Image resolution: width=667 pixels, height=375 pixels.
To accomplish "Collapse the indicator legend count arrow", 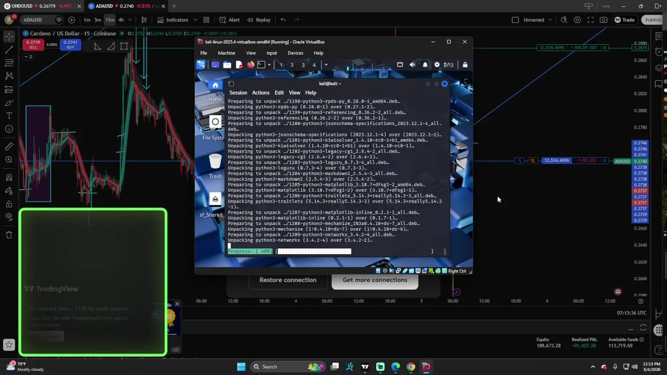I will [28, 56].
